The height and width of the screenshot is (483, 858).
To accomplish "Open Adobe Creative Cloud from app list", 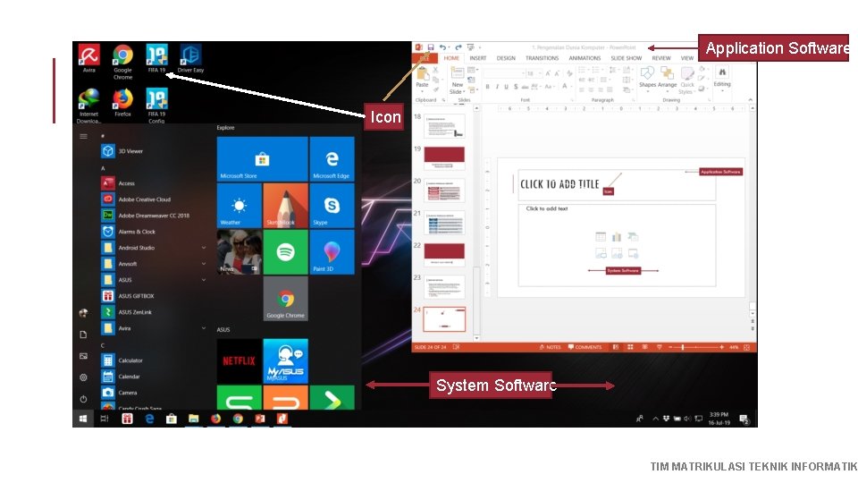I will click(x=154, y=199).
